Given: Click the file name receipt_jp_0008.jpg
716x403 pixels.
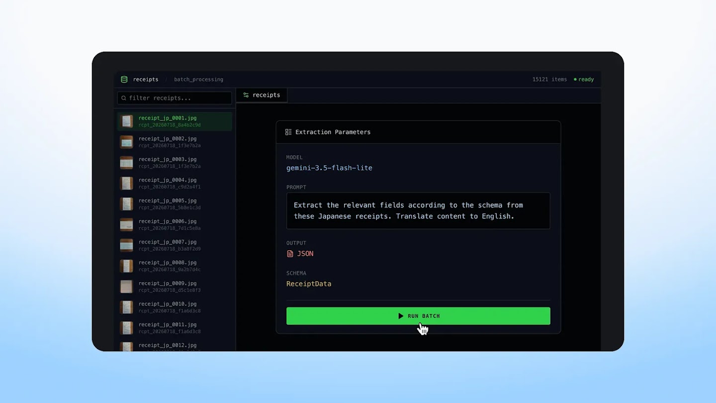Looking at the screenshot, I should [168, 263].
